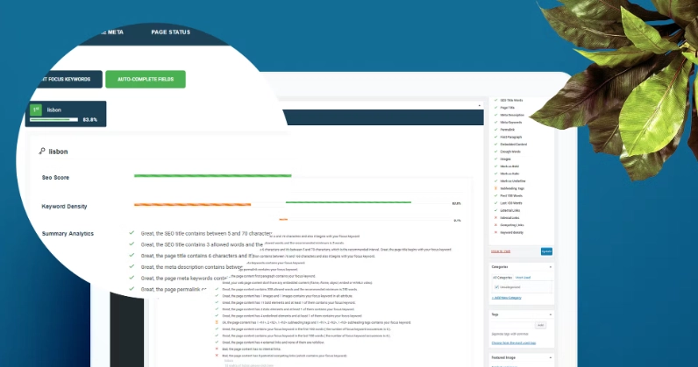Screen dimensions: 698x367
Task: Collapse the Featured Image panel
Action: 552,358
